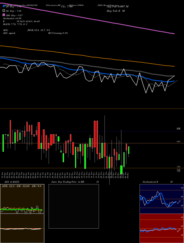Click the last green candlestick on the chart
This screenshot has height=243, width=184.
[129, 150]
